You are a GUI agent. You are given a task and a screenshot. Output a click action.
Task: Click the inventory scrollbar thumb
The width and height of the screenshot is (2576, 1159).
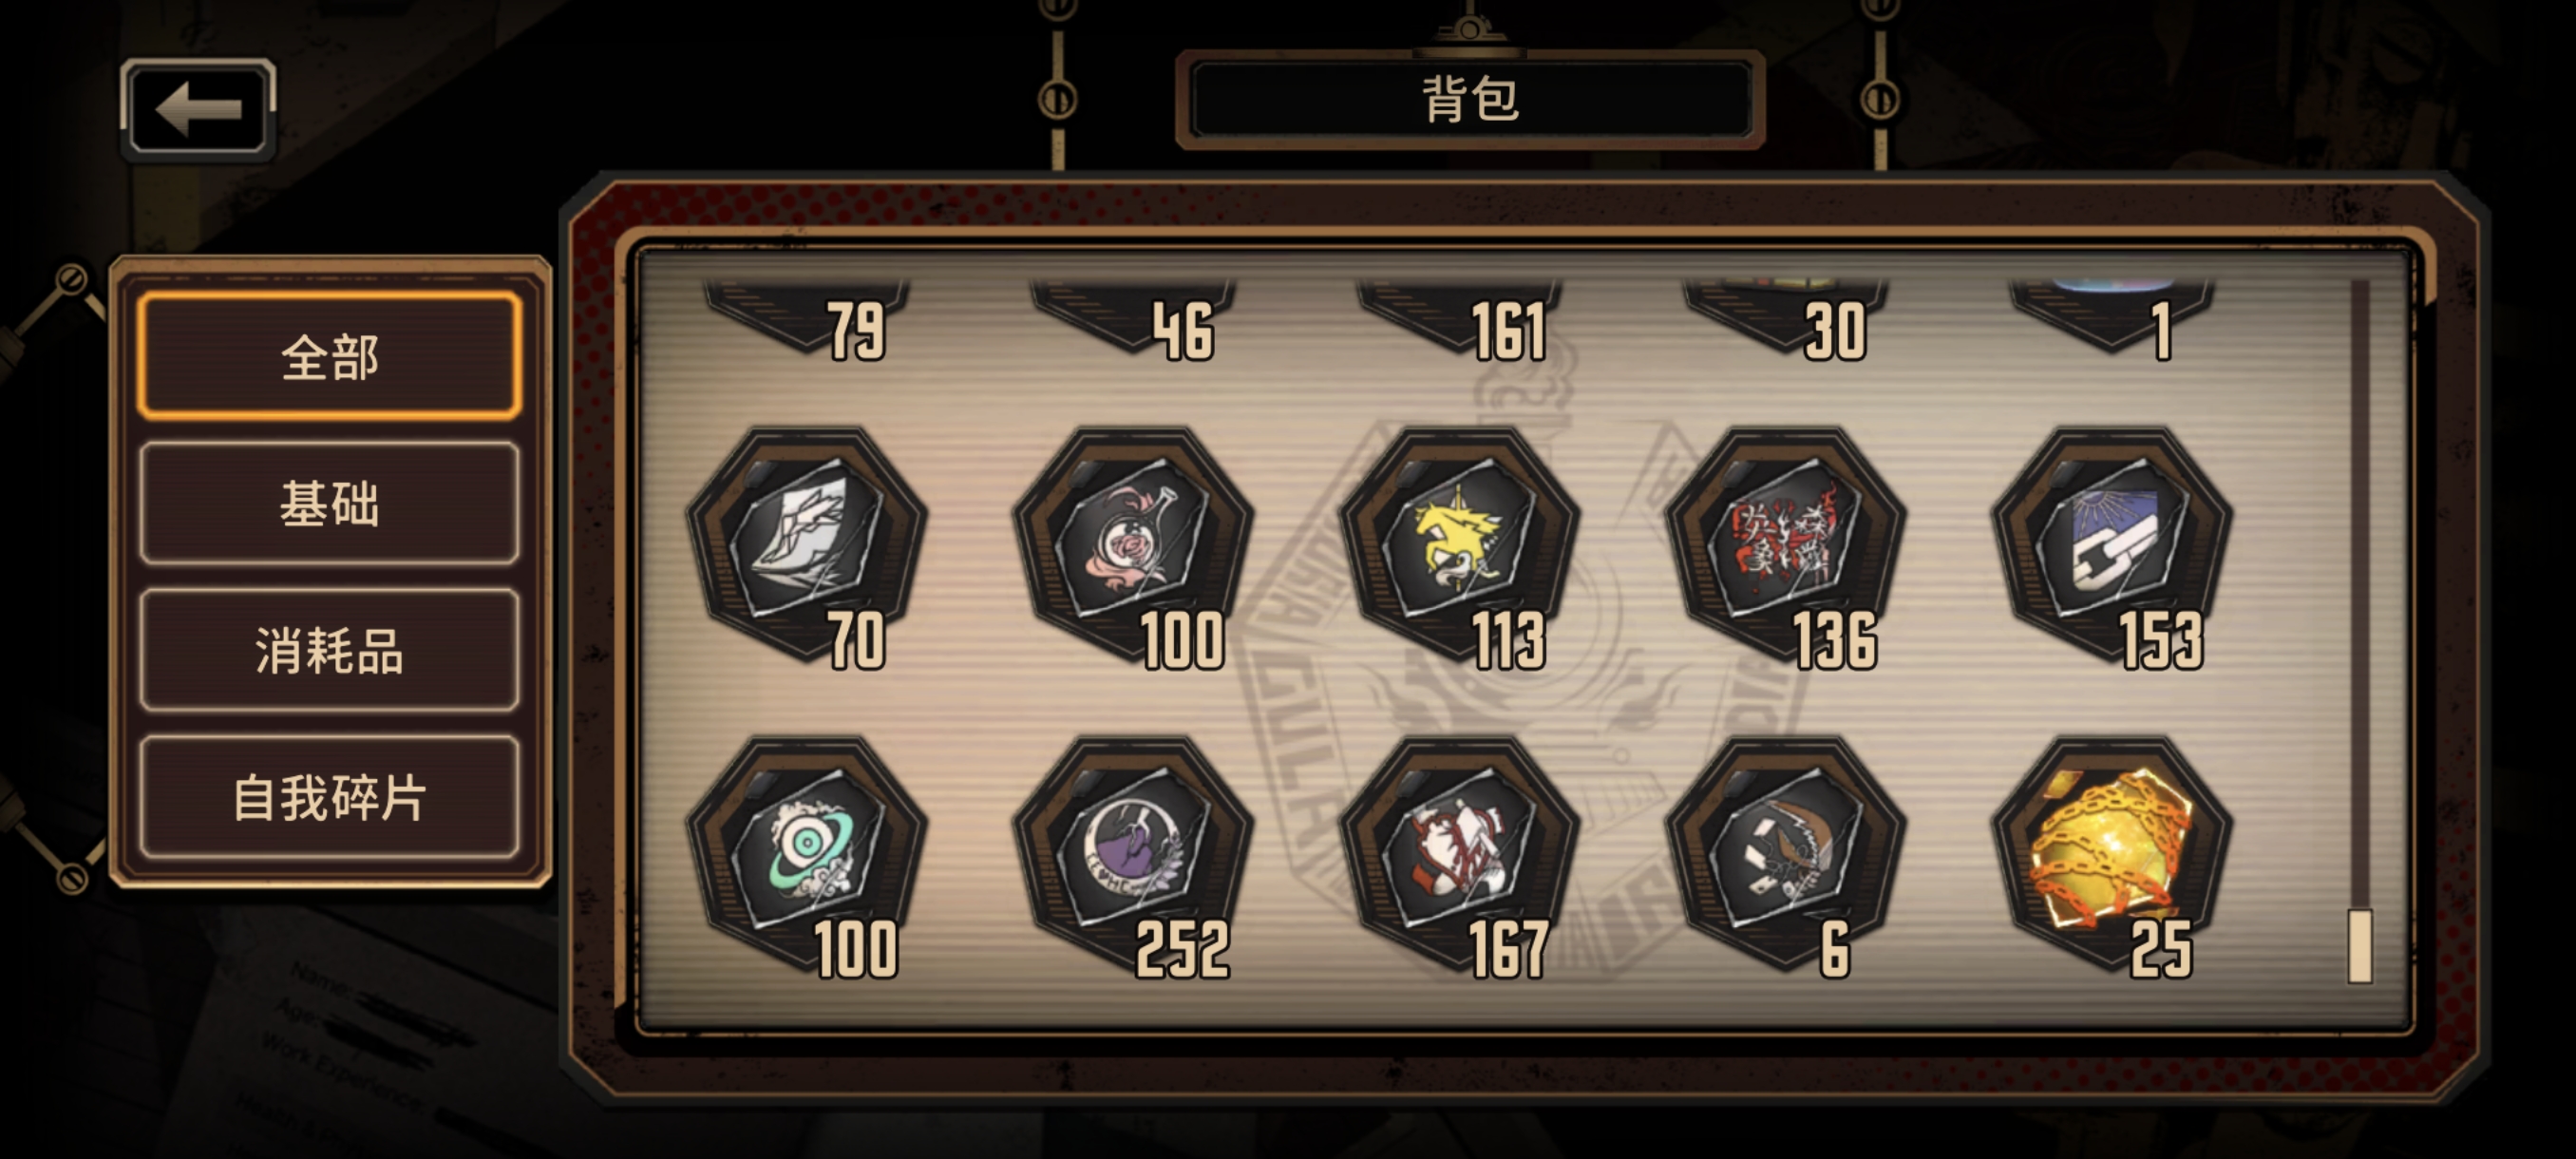(x=2359, y=946)
